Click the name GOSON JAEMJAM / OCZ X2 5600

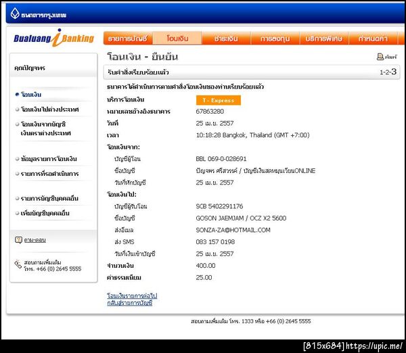point(241,218)
